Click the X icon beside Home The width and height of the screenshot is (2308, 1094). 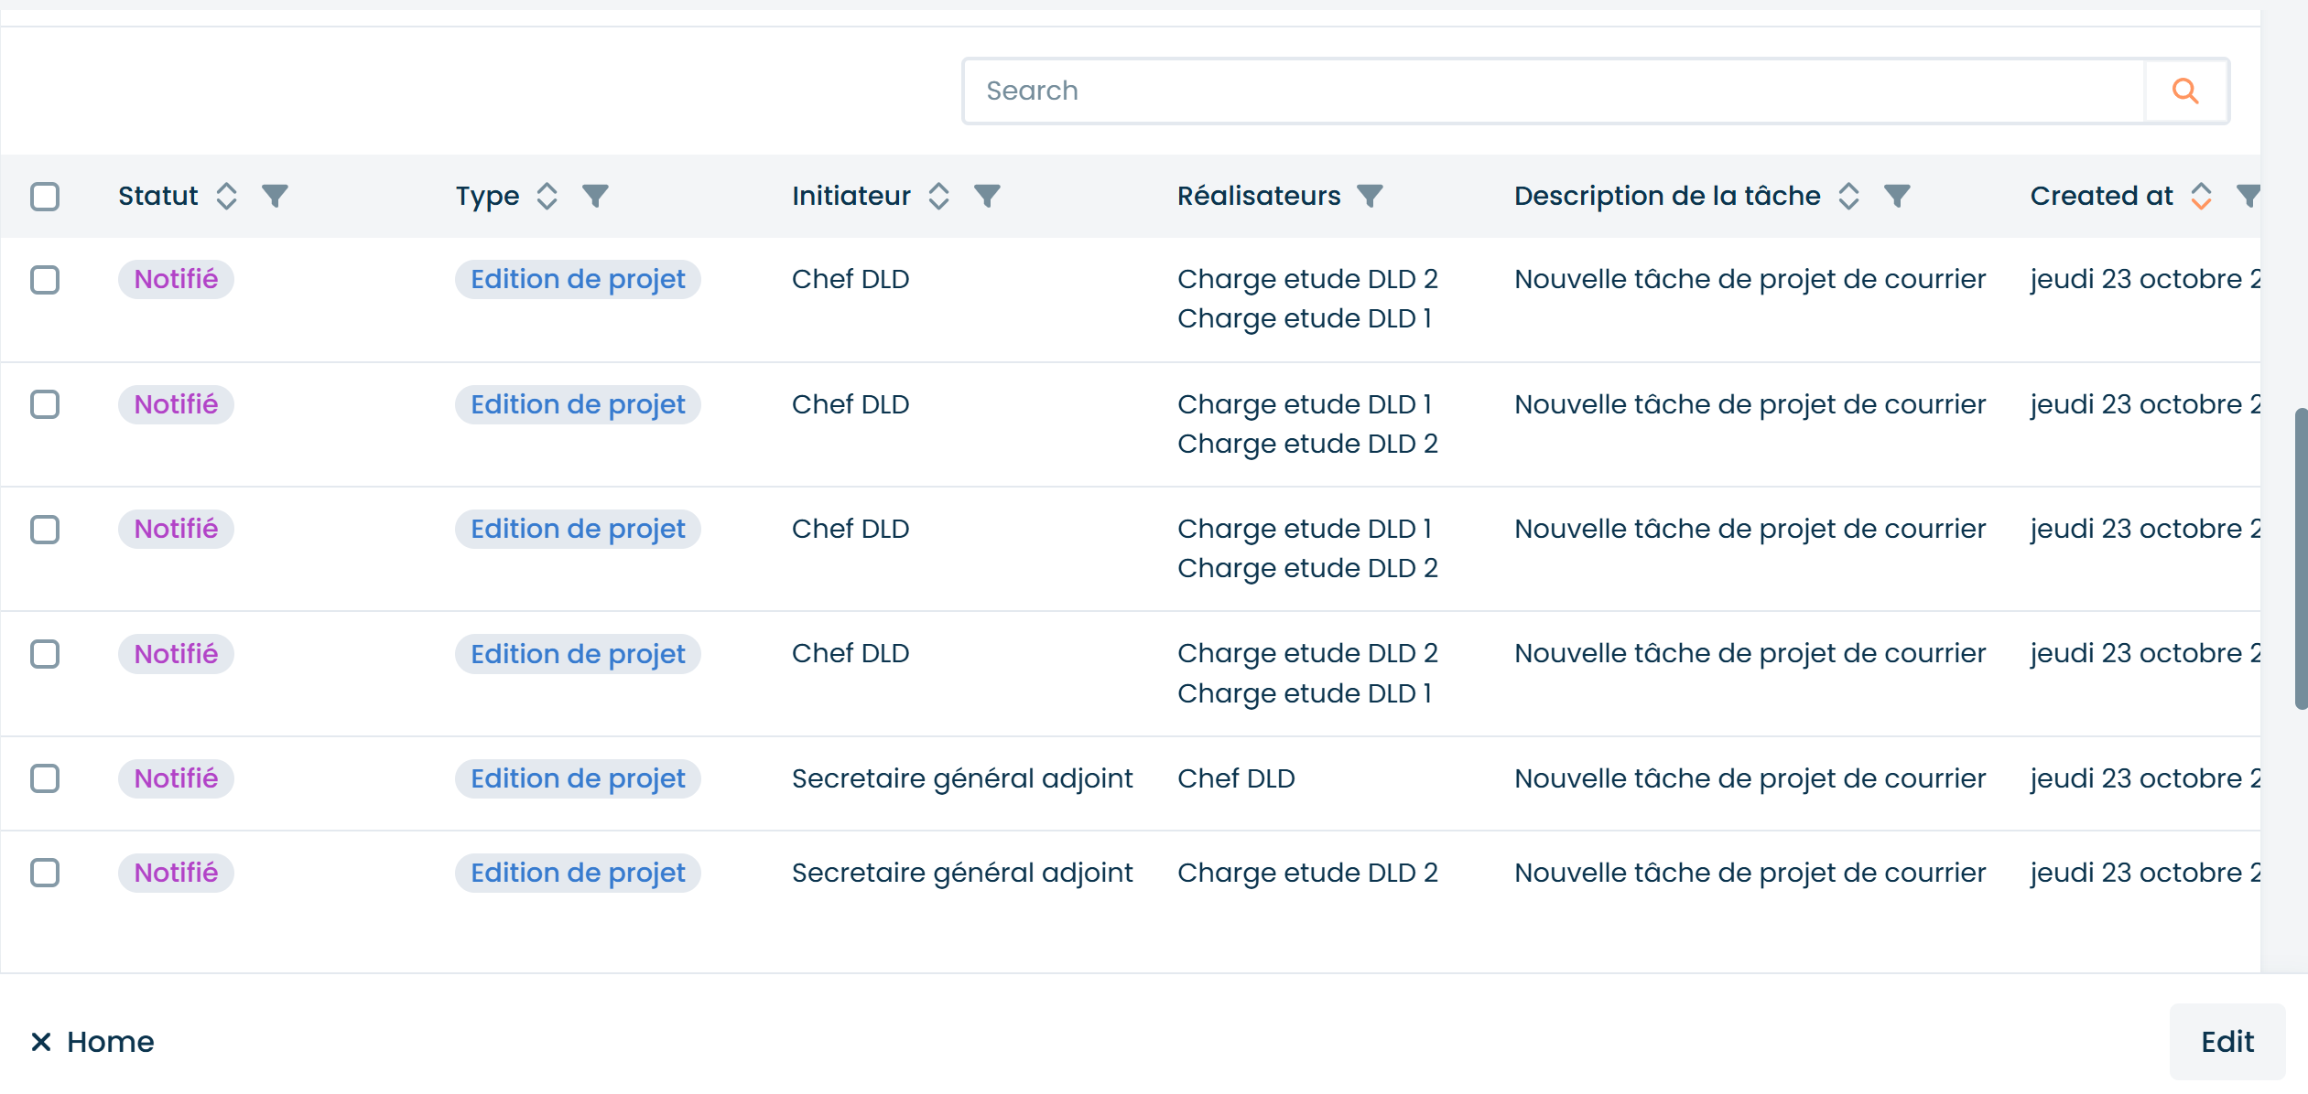pos(40,1041)
